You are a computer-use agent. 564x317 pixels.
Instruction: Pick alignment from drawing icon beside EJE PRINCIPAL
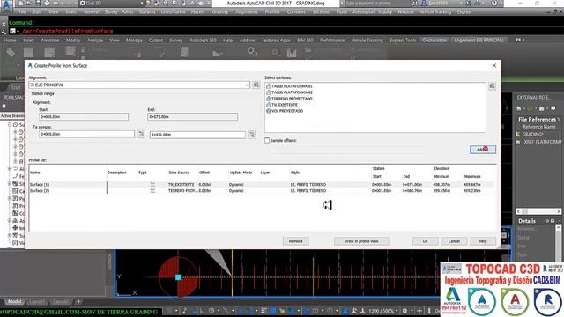tap(256, 85)
